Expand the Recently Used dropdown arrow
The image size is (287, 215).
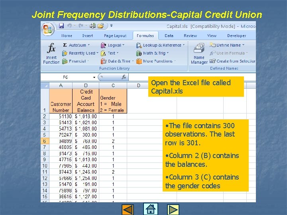97,53
